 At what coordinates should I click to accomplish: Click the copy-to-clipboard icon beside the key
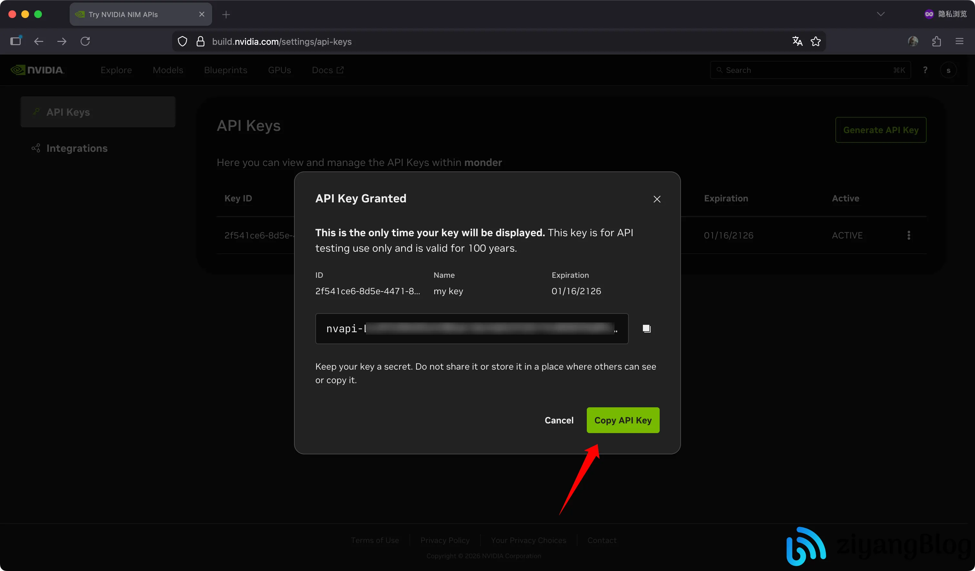(x=646, y=328)
